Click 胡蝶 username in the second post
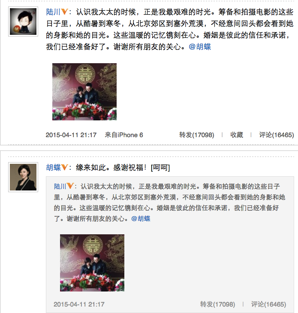 (x=53, y=168)
